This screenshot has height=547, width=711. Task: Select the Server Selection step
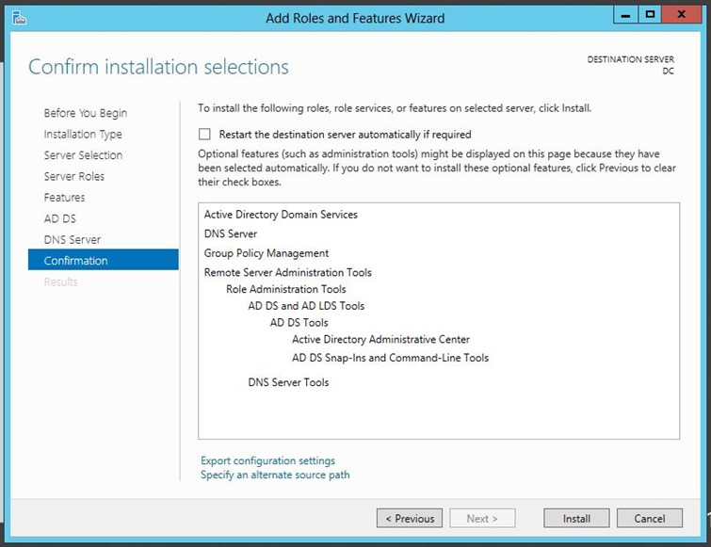coord(83,155)
